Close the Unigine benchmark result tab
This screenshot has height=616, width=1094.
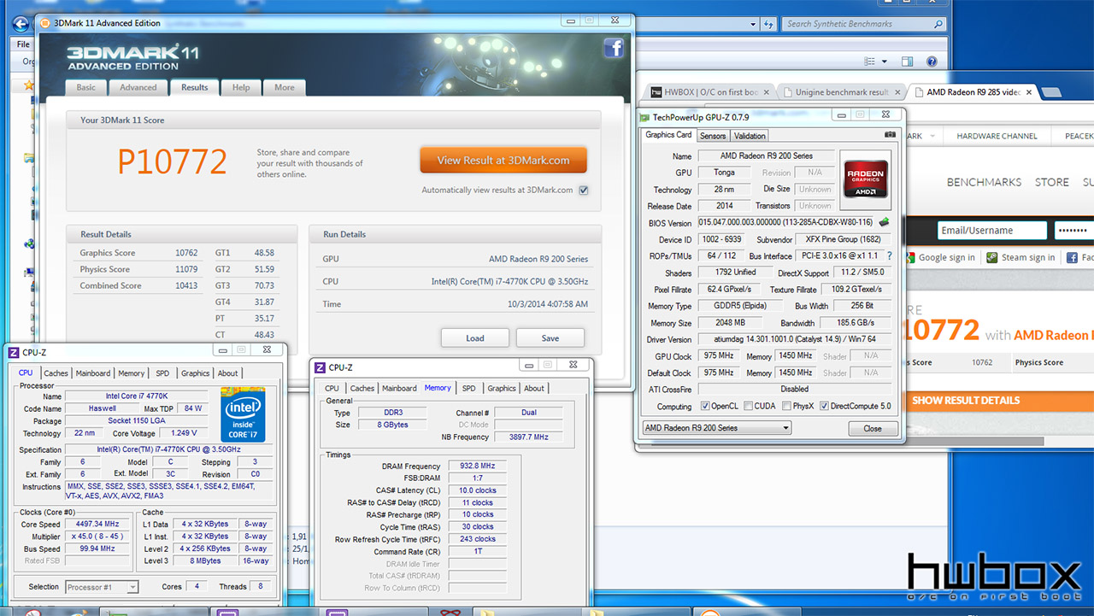(x=897, y=92)
